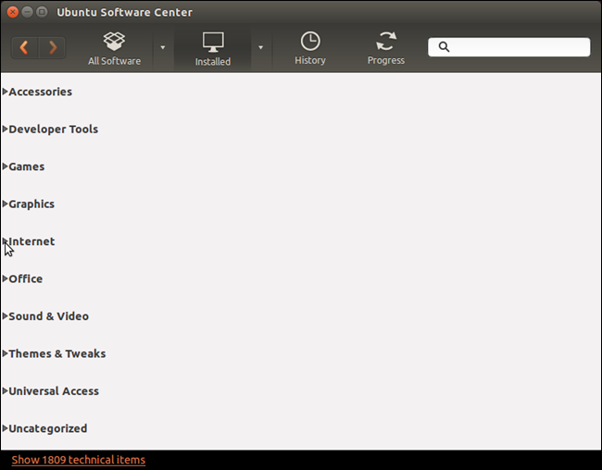Select the Universal Access label
This screenshot has height=470, width=602.
(54, 391)
